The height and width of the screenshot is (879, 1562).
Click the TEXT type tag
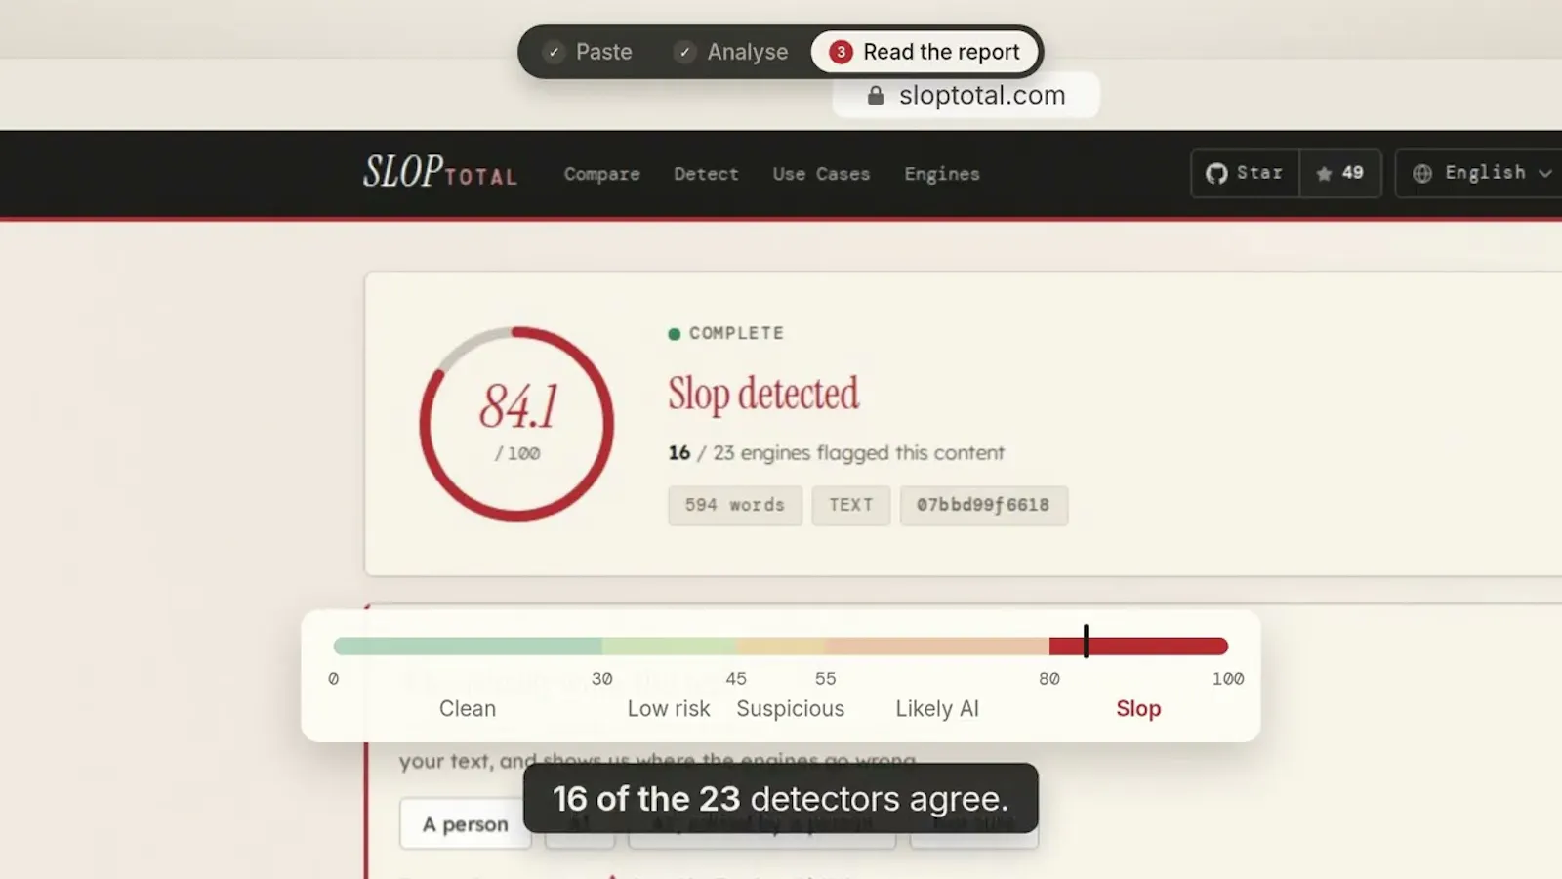coord(850,505)
